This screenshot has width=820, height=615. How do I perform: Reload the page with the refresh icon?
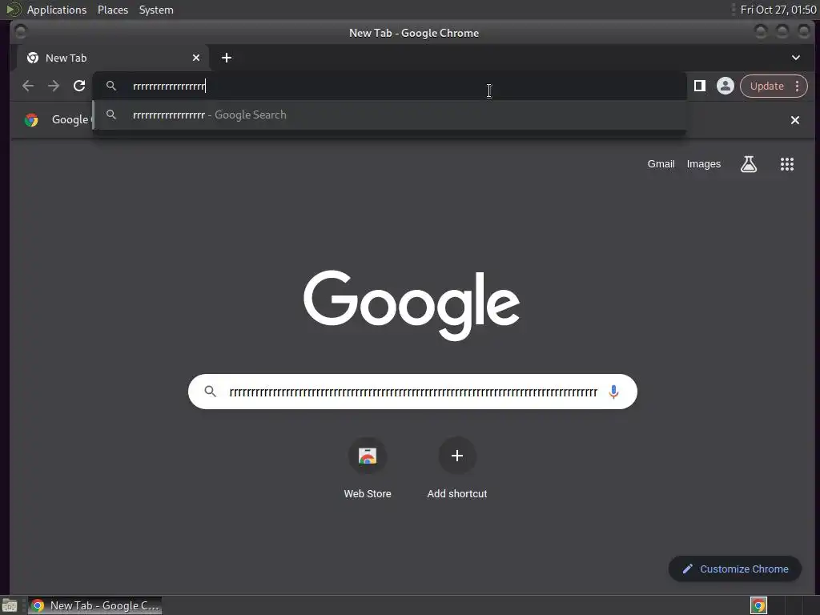pos(79,86)
